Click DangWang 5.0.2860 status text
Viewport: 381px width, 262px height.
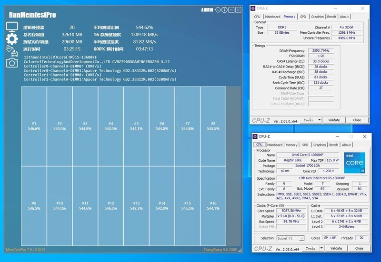(x=221, y=250)
